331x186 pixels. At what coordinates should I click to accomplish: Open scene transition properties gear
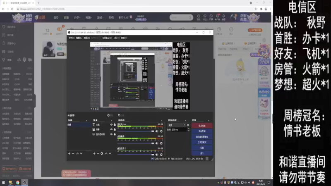(x=188, y=125)
